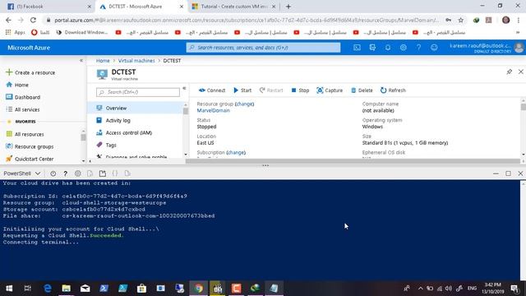Open Azure notifications bell
This screenshot has width=526, height=296.
388,48
